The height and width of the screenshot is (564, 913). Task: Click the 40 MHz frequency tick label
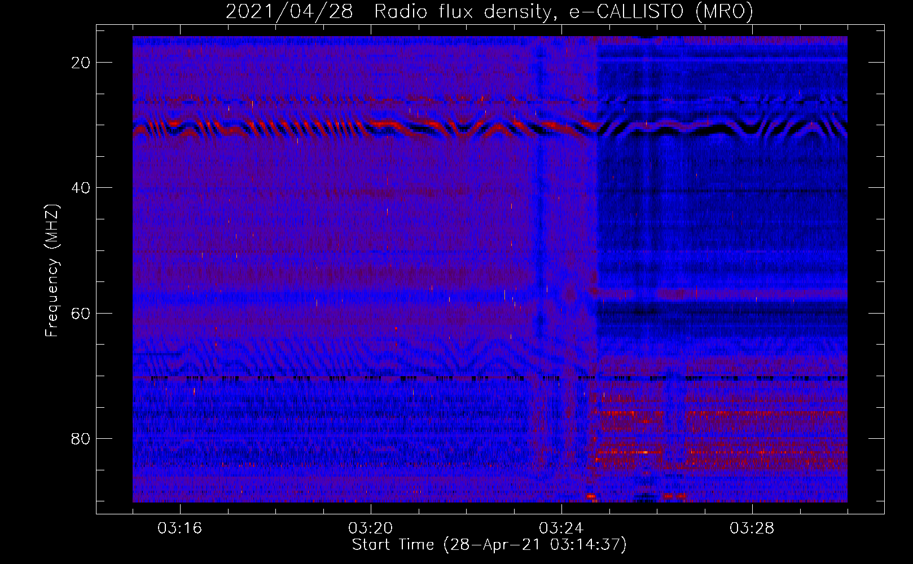pyautogui.click(x=81, y=188)
